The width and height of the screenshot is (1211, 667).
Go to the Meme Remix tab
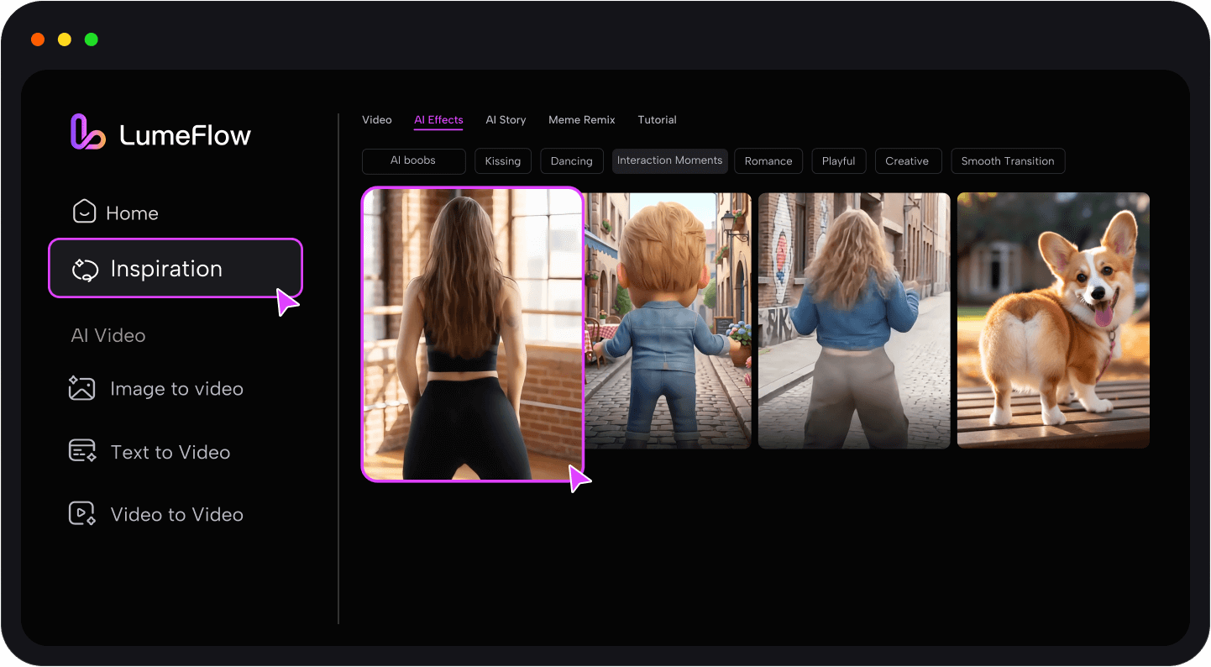(x=581, y=120)
